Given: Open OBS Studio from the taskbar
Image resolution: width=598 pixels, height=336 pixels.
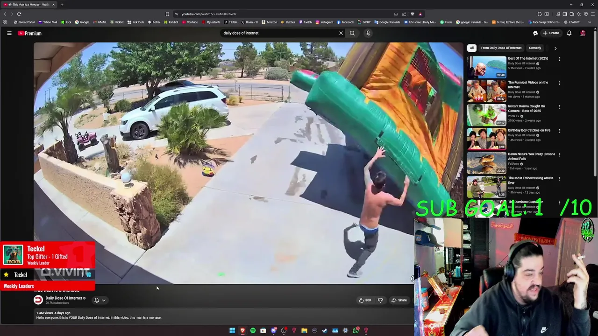Looking at the screenshot, I should (x=284, y=330).
